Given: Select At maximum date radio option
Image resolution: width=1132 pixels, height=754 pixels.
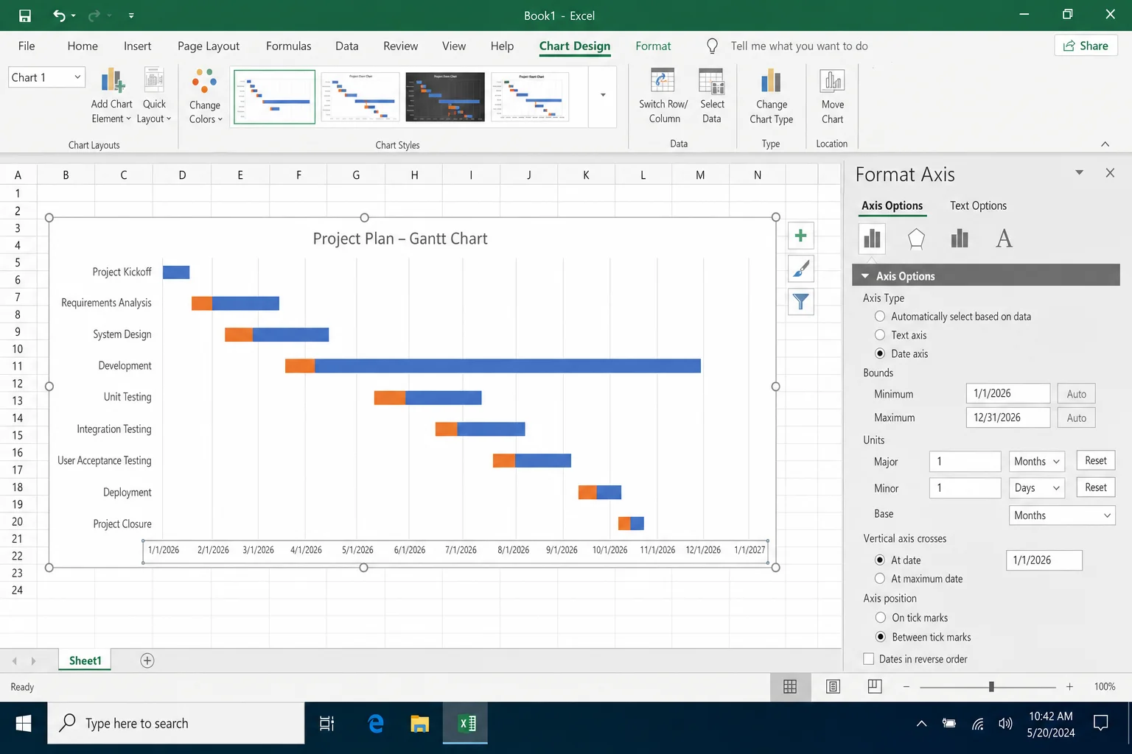Looking at the screenshot, I should pos(880,579).
